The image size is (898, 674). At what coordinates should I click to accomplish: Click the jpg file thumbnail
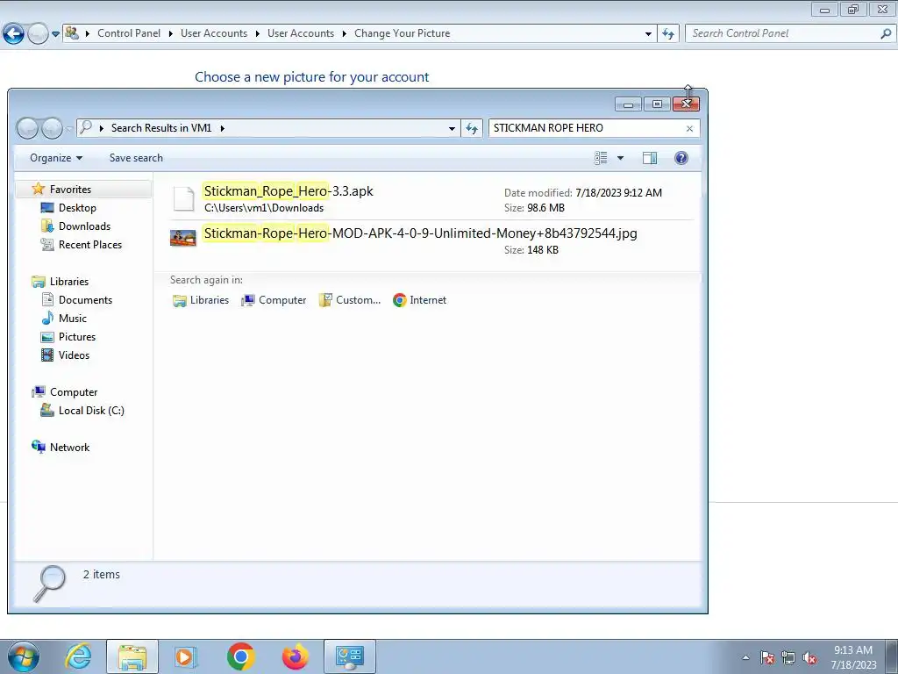point(183,237)
